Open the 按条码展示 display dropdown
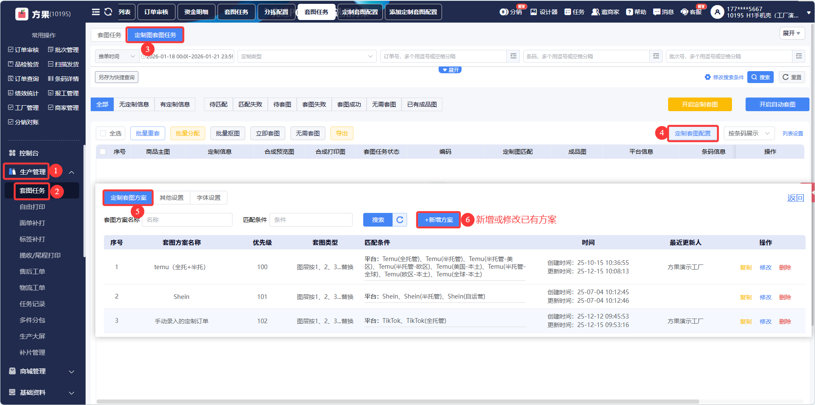 pyautogui.click(x=749, y=133)
